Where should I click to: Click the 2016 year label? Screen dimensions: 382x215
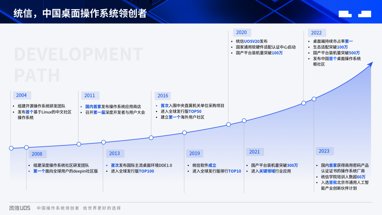pyautogui.click(x=163, y=96)
